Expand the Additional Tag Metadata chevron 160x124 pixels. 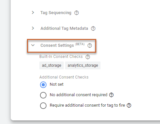coord(33,28)
